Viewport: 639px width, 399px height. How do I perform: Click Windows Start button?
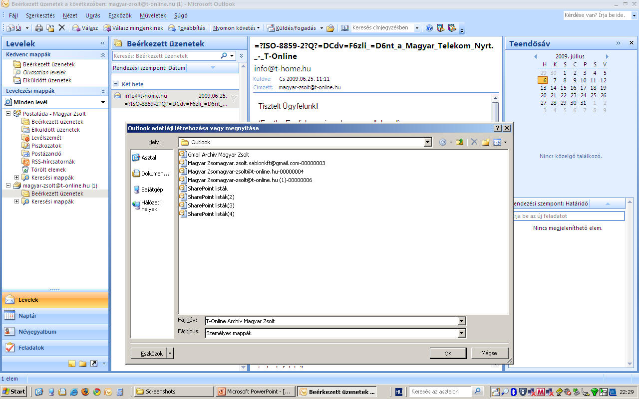click(14, 392)
